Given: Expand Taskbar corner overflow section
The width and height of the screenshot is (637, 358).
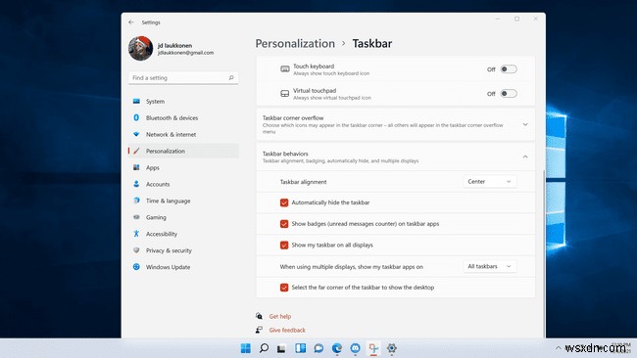Looking at the screenshot, I should 525,124.
